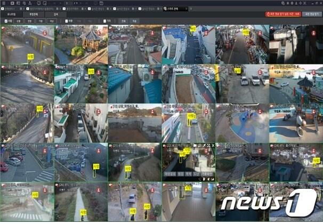Image resolution: width=323 pixels, height=224 pixels.
Task: Expand camera 22 with the fullscreen arrows icon
Action: tap(208, 146)
